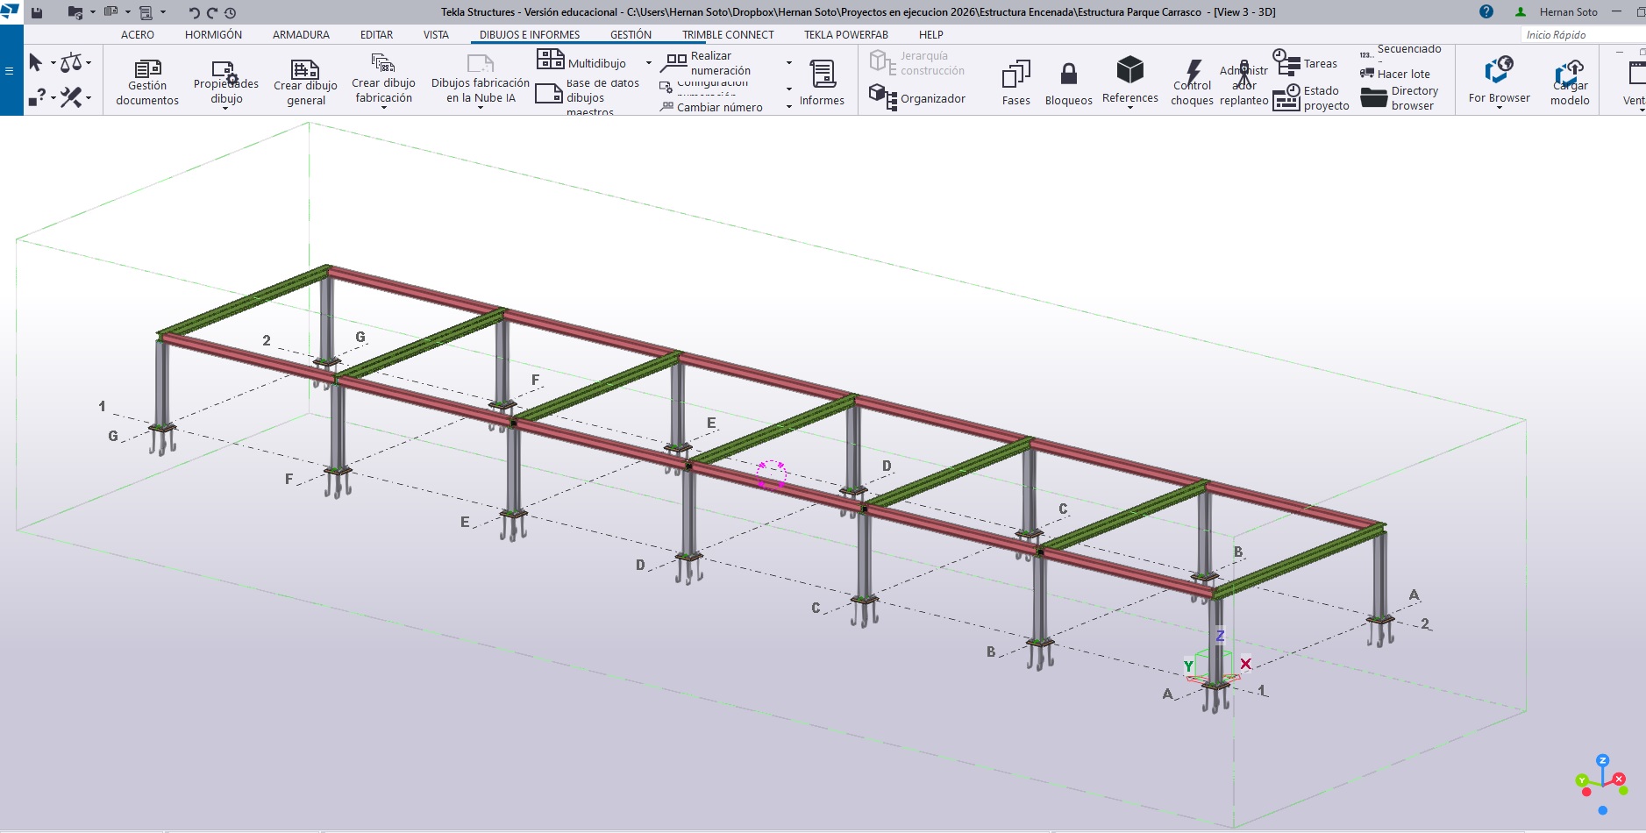The height and width of the screenshot is (833, 1646).
Task: Click the open model folder icon
Action: (75, 12)
